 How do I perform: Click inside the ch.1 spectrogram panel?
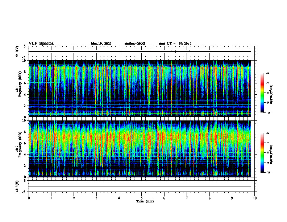point(140,89)
